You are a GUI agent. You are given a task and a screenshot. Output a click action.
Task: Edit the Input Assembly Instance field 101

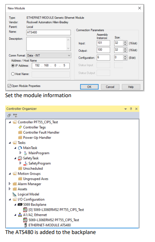click(x=103, y=43)
